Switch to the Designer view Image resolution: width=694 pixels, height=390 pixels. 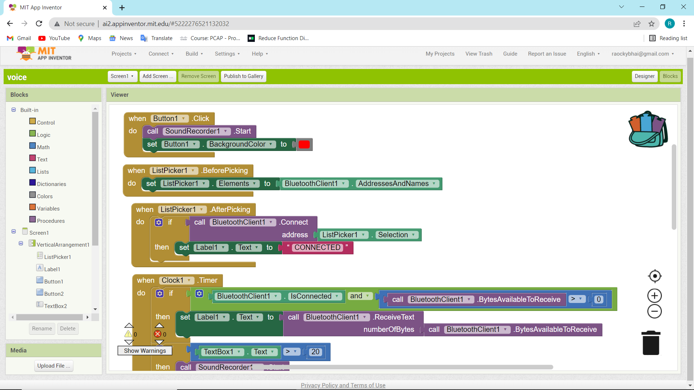point(644,76)
